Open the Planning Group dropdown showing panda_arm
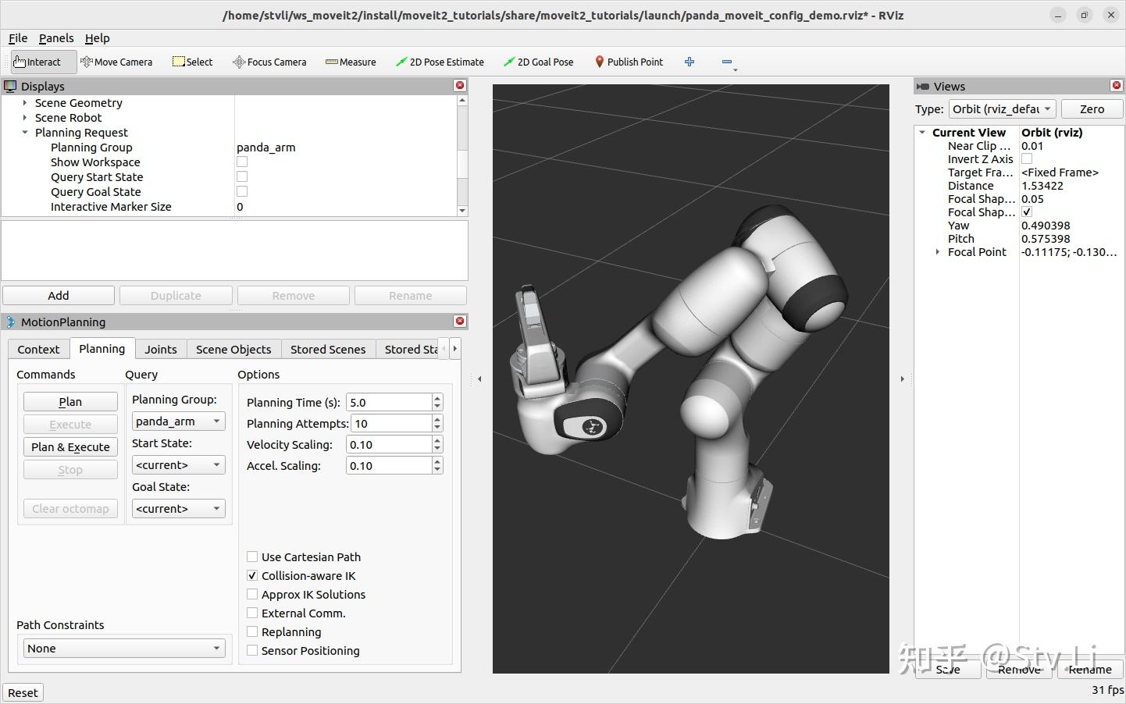The width and height of the screenshot is (1126, 704). point(178,421)
